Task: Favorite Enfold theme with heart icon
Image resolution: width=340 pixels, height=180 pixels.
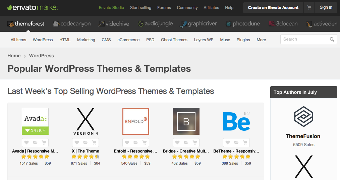Action: click(x=127, y=142)
